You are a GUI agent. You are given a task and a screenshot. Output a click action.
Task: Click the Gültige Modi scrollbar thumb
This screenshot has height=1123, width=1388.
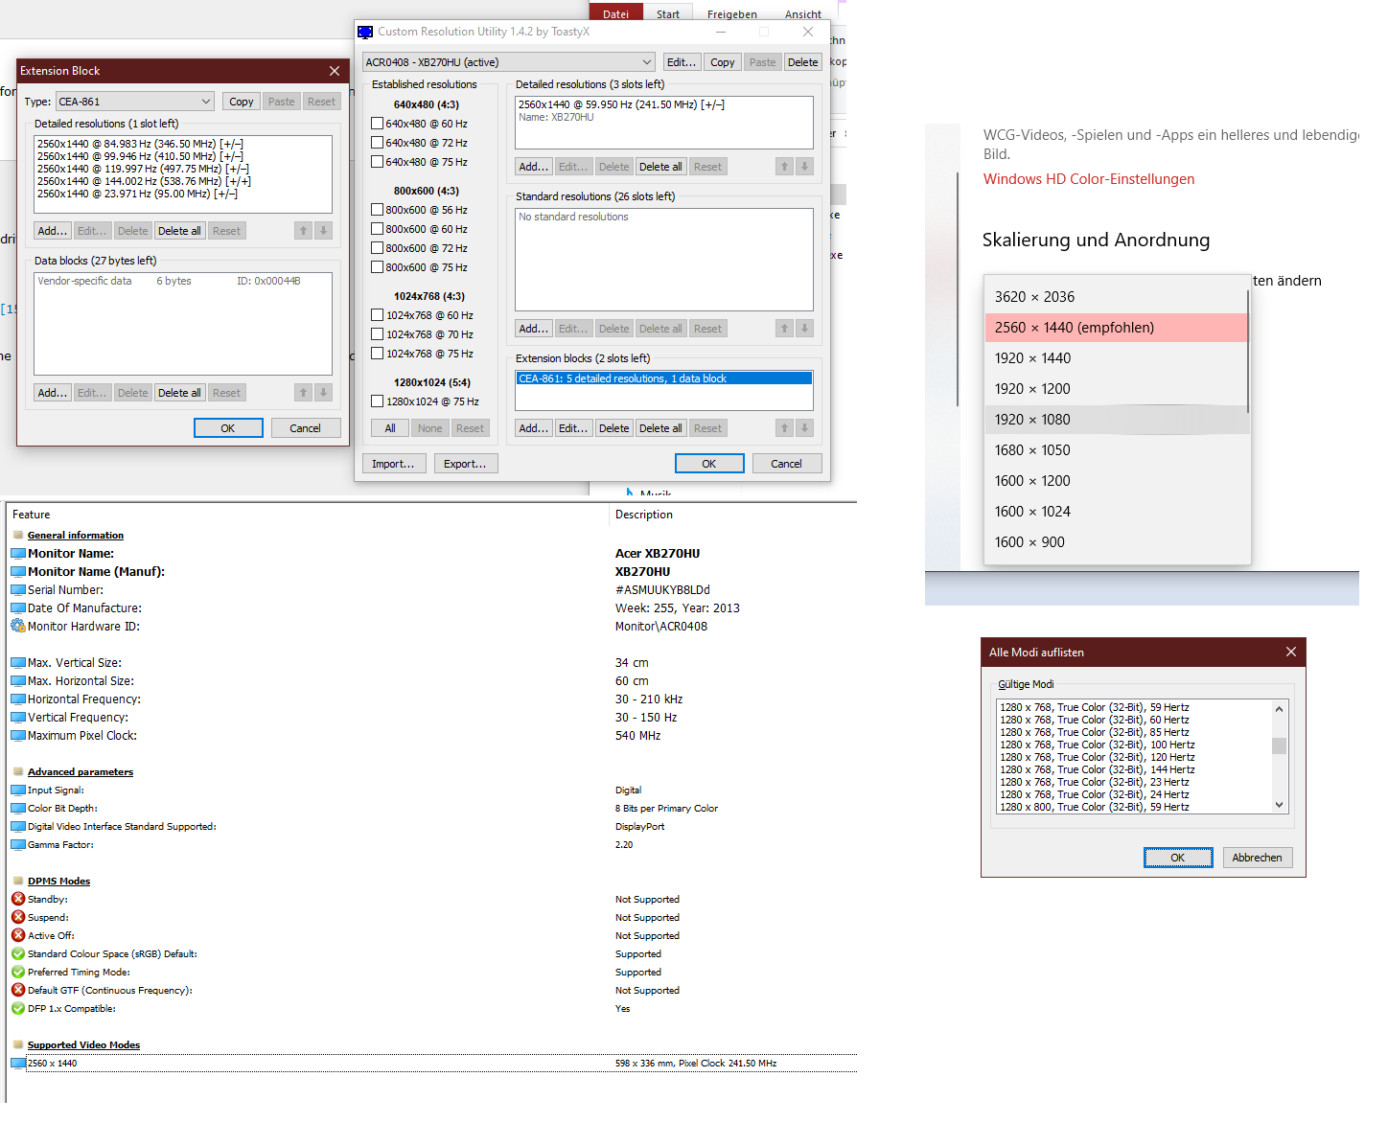(x=1279, y=745)
